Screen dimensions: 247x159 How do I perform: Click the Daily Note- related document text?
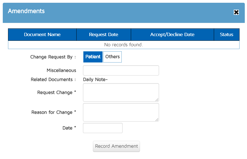pyautogui.click(x=95, y=80)
